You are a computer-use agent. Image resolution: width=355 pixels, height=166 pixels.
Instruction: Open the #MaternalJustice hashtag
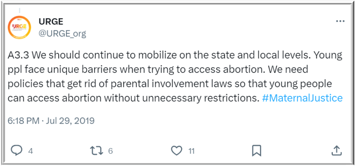[x=302, y=98]
